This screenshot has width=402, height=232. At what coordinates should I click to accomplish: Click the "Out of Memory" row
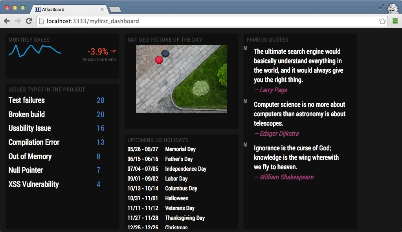tap(30, 156)
